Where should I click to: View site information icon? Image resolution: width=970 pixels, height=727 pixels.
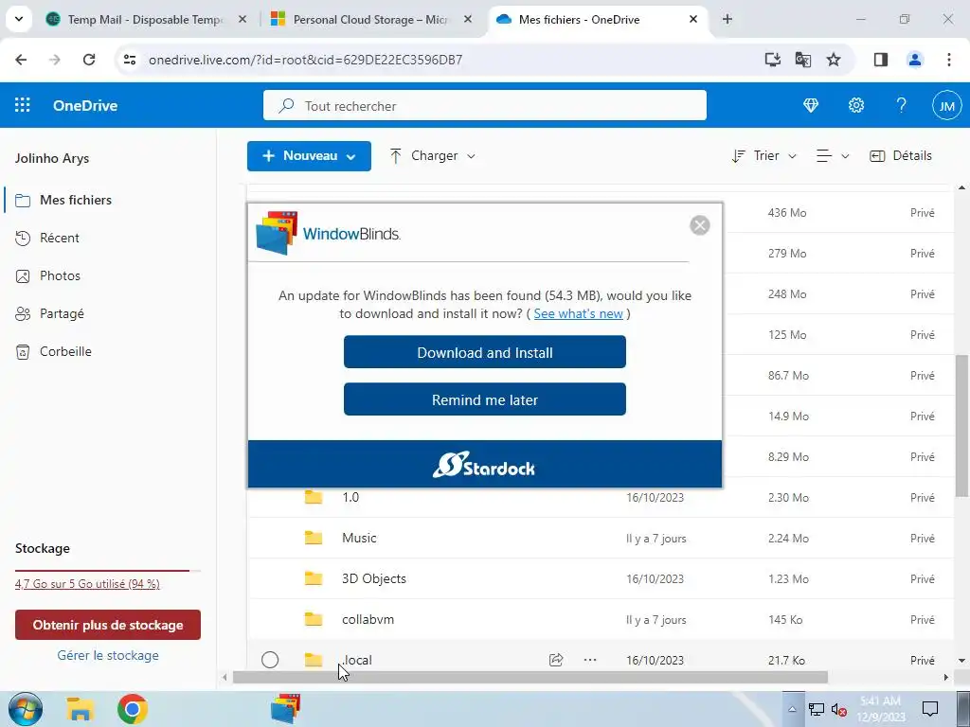click(x=129, y=60)
